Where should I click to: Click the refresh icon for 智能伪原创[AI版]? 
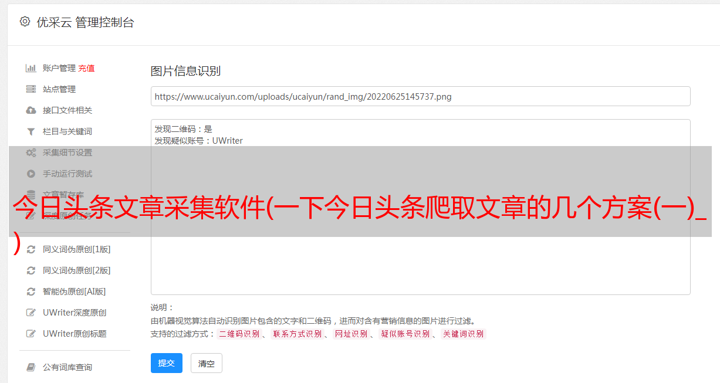[31, 292]
